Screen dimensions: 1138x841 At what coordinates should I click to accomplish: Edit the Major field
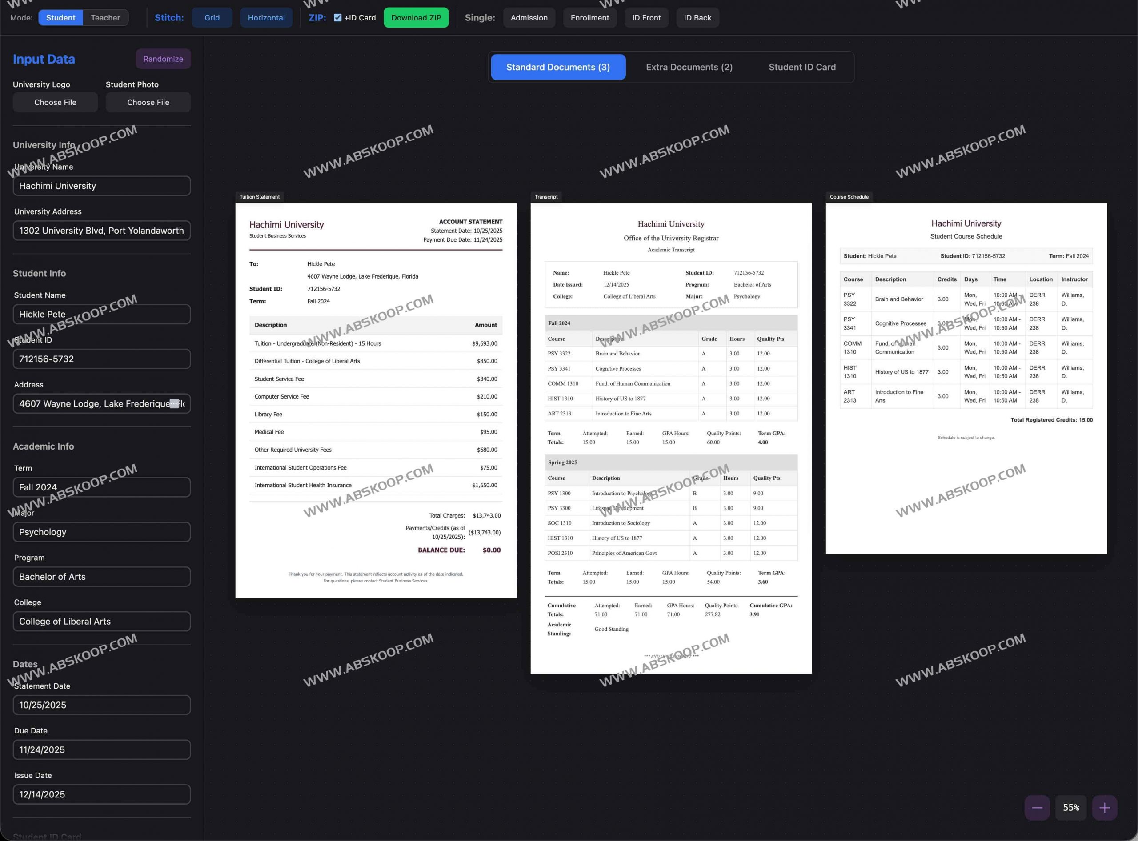[102, 532]
